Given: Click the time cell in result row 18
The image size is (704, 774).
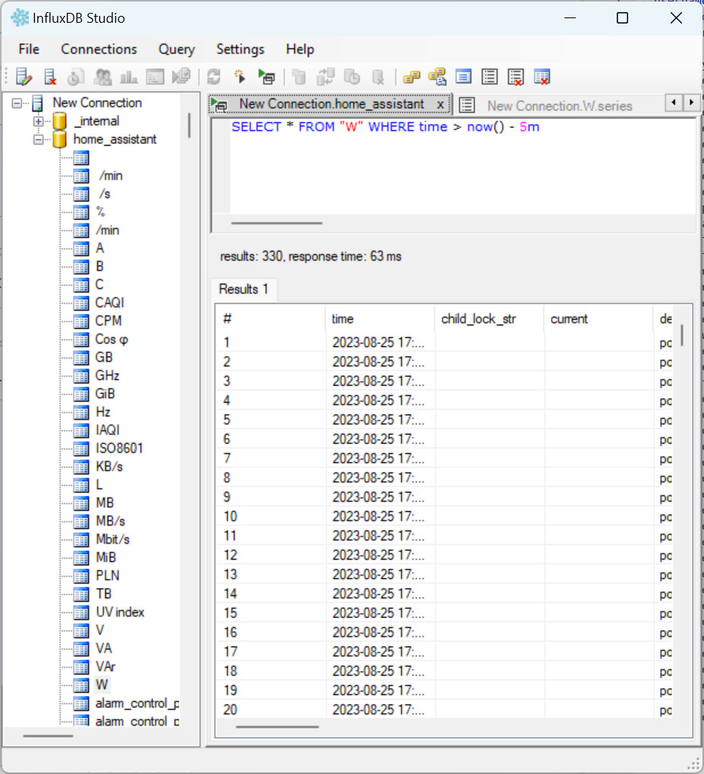Looking at the screenshot, I should pos(380,672).
